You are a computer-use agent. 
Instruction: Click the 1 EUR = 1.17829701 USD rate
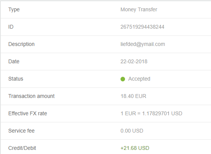point(151,113)
